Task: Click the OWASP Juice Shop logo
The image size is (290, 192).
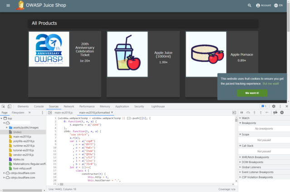Action: coord(20,5)
